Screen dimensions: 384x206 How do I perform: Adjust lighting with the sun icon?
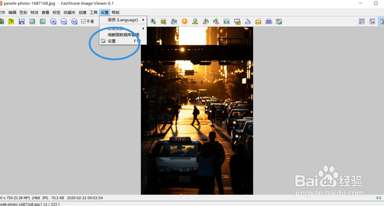point(184,21)
